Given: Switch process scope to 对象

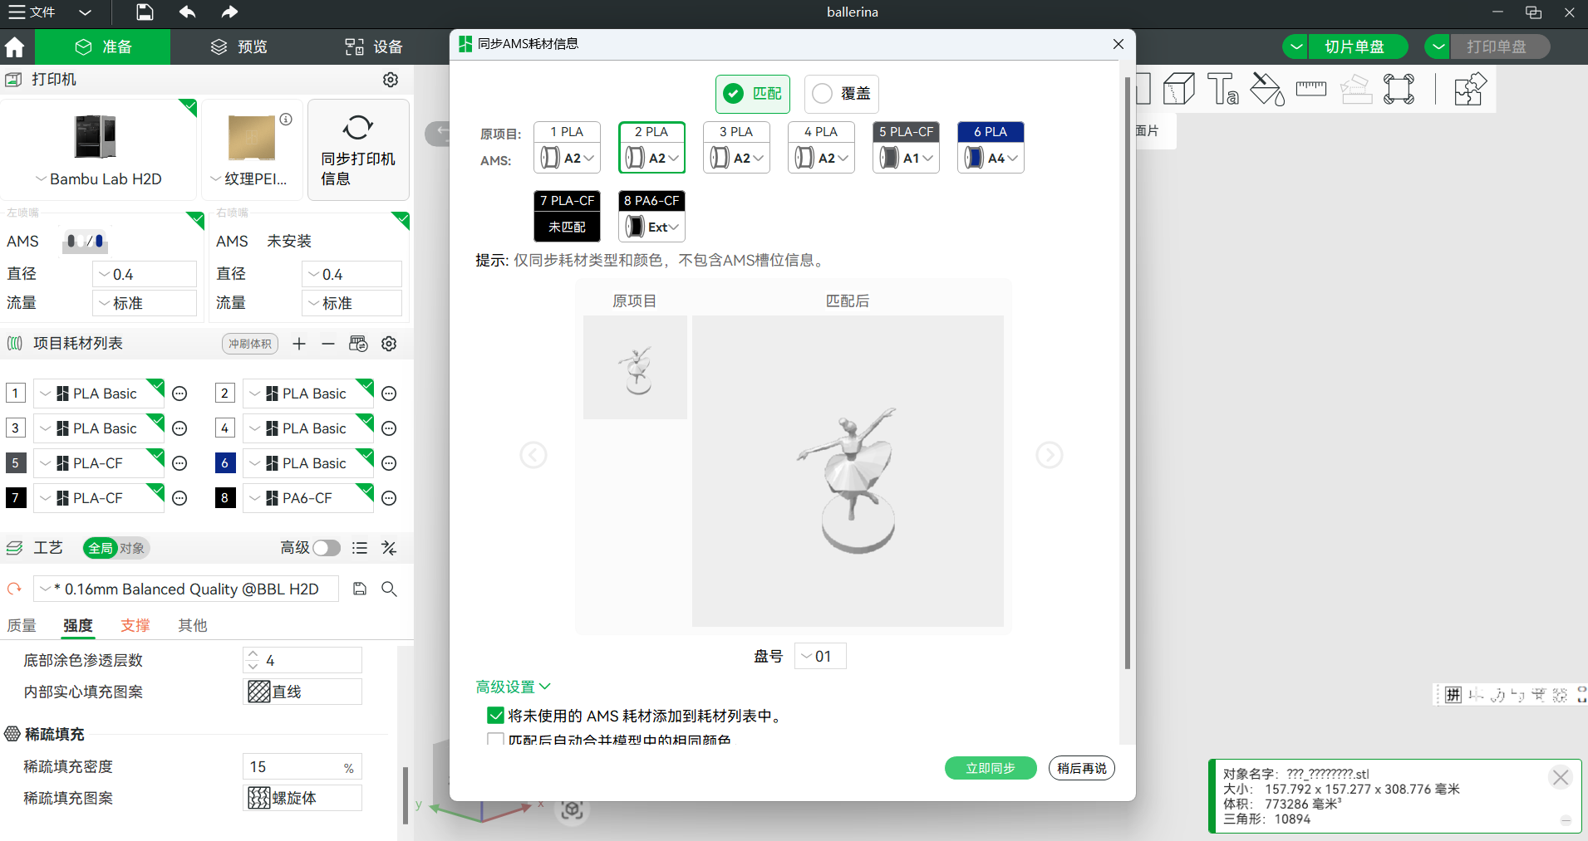Looking at the screenshot, I should tap(132, 548).
